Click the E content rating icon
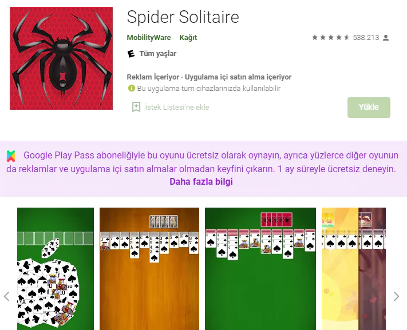407x330 pixels. 131,54
